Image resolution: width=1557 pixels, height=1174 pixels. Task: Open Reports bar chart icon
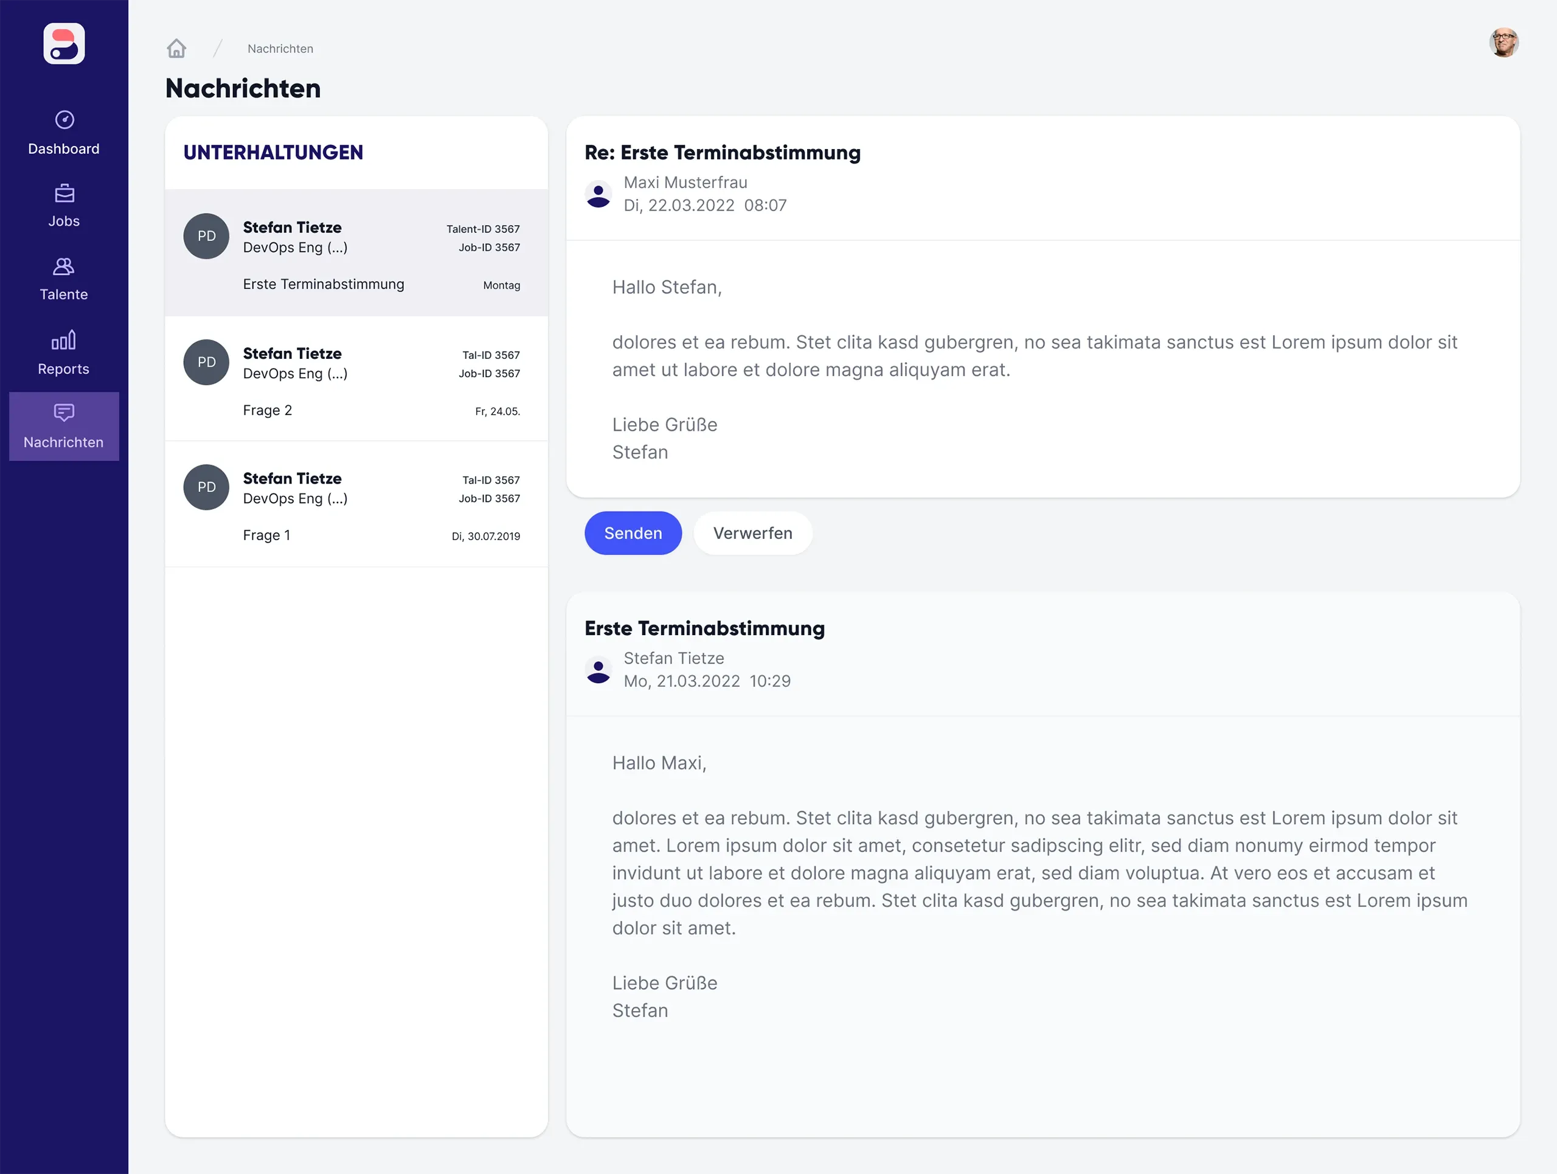64,341
